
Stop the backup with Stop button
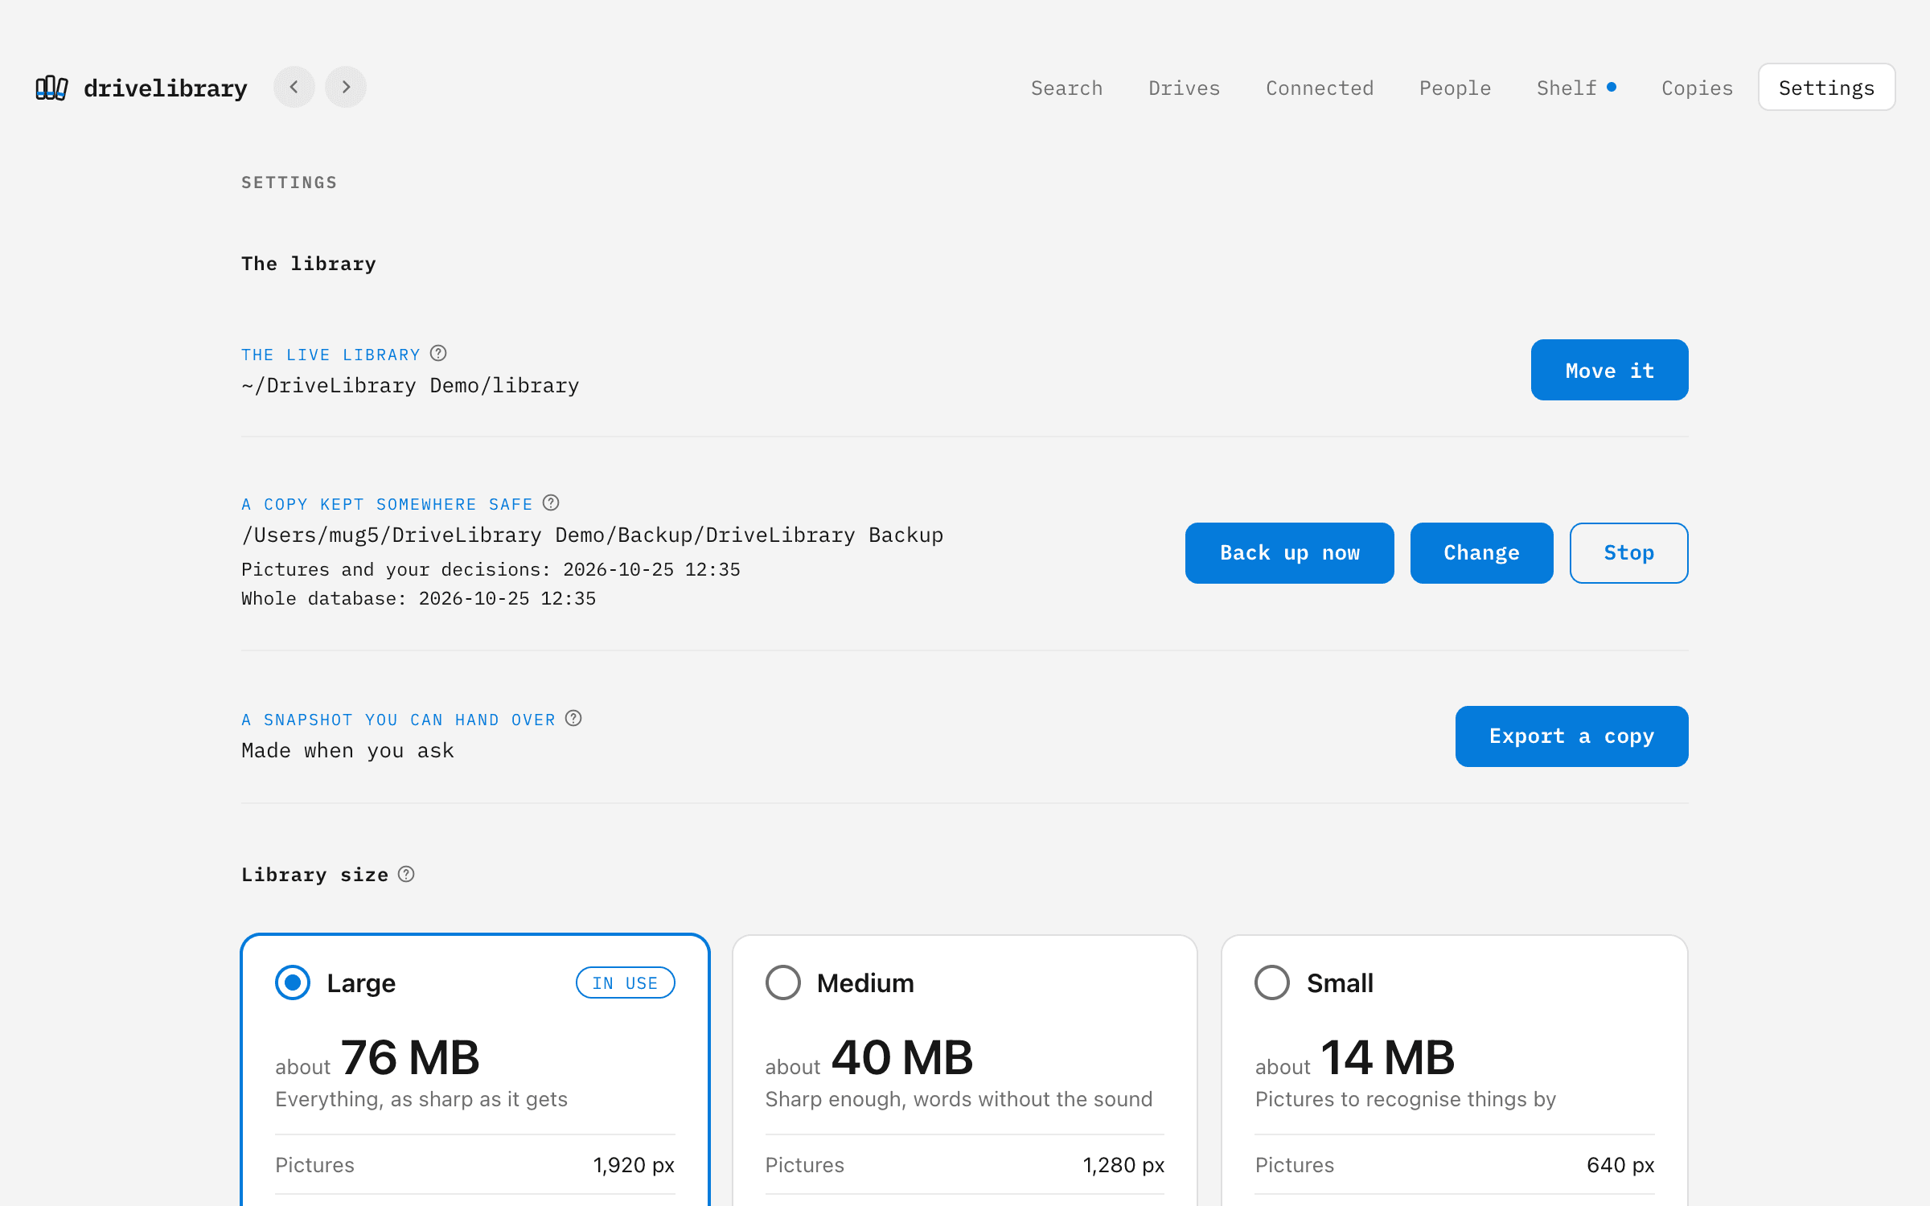pos(1628,553)
